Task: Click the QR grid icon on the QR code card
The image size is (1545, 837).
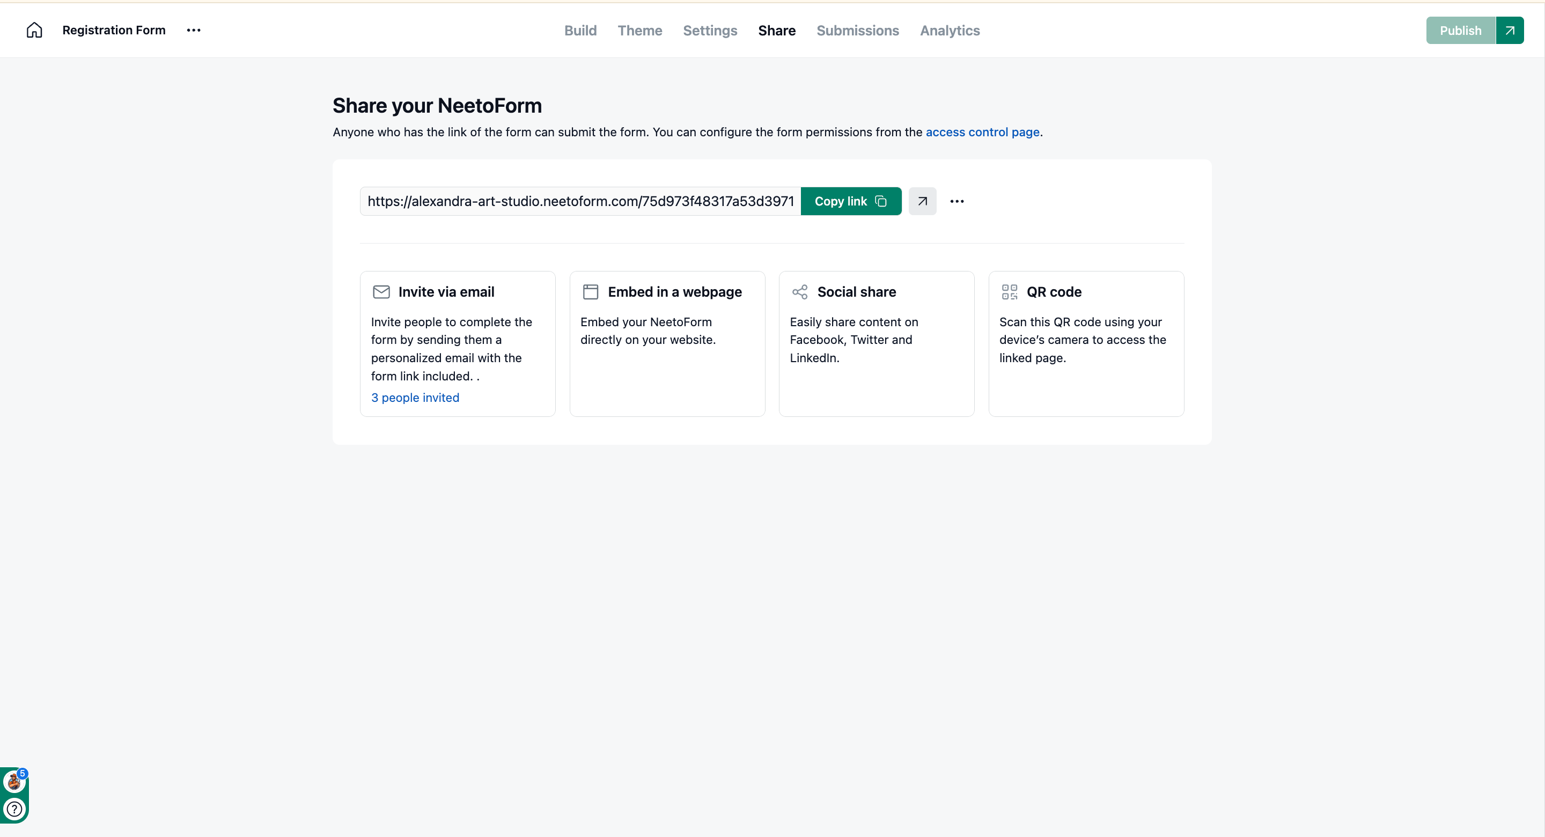Action: click(x=1010, y=291)
